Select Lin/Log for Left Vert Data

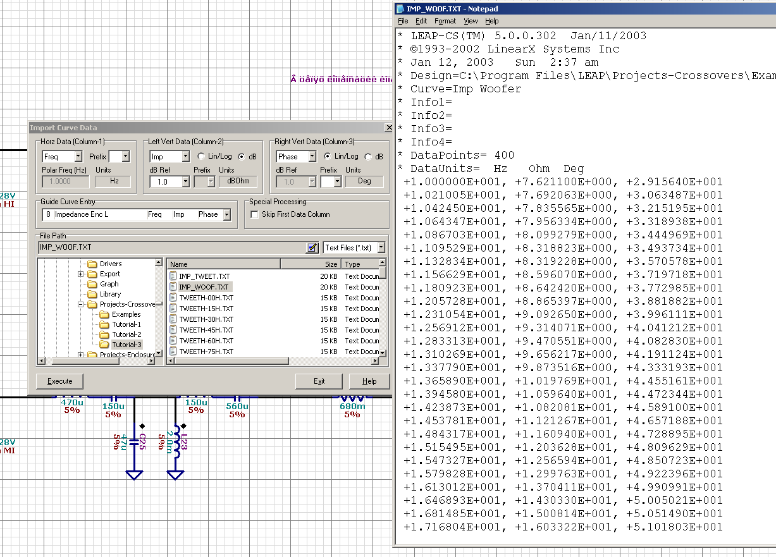pos(201,156)
